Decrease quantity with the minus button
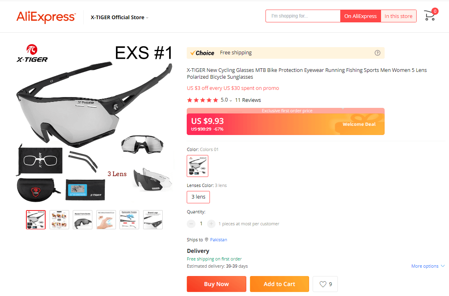Viewport: 449px width, 296px height. click(191, 224)
